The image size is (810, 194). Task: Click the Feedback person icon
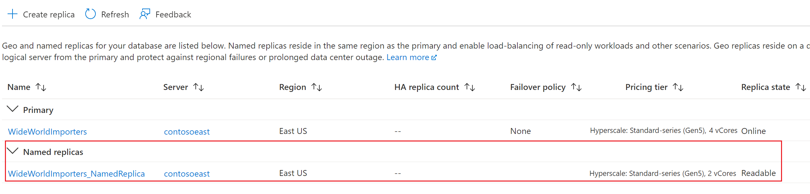(x=145, y=14)
